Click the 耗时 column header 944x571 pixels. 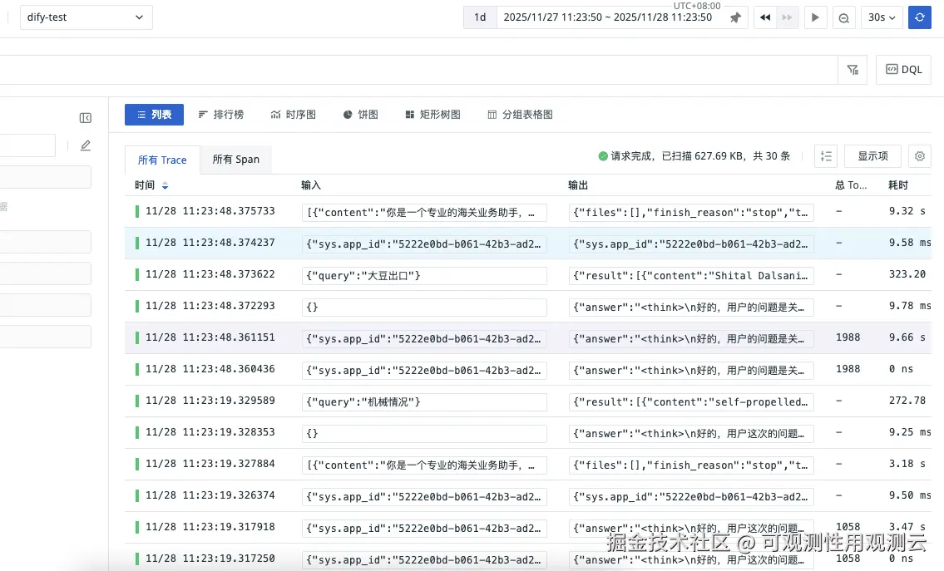click(x=898, y=185)
